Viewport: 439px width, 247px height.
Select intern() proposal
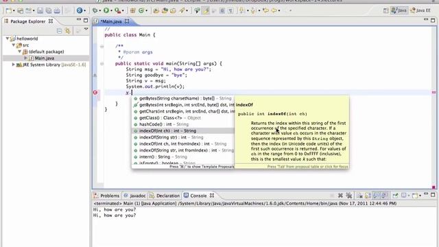[x=183, y=157]
